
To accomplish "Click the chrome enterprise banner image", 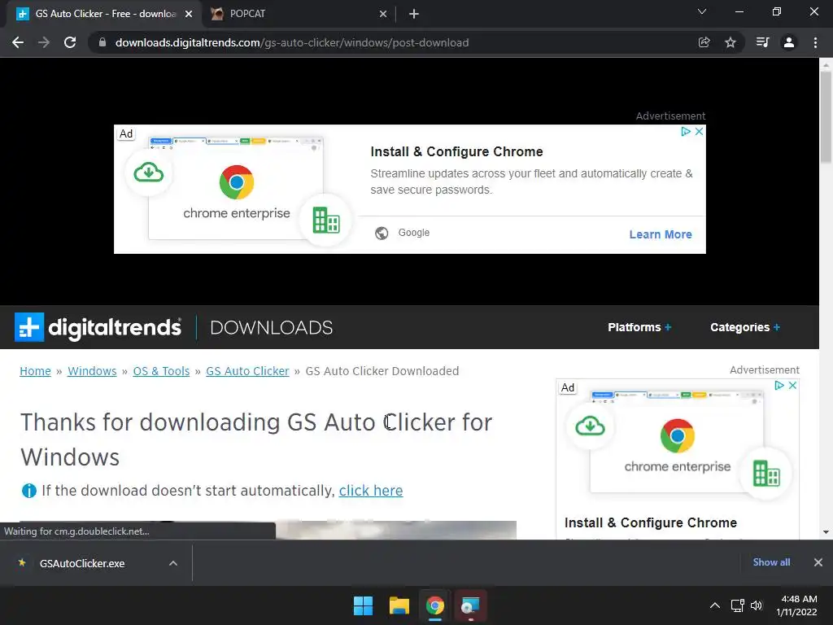I will tap(236, 189).
